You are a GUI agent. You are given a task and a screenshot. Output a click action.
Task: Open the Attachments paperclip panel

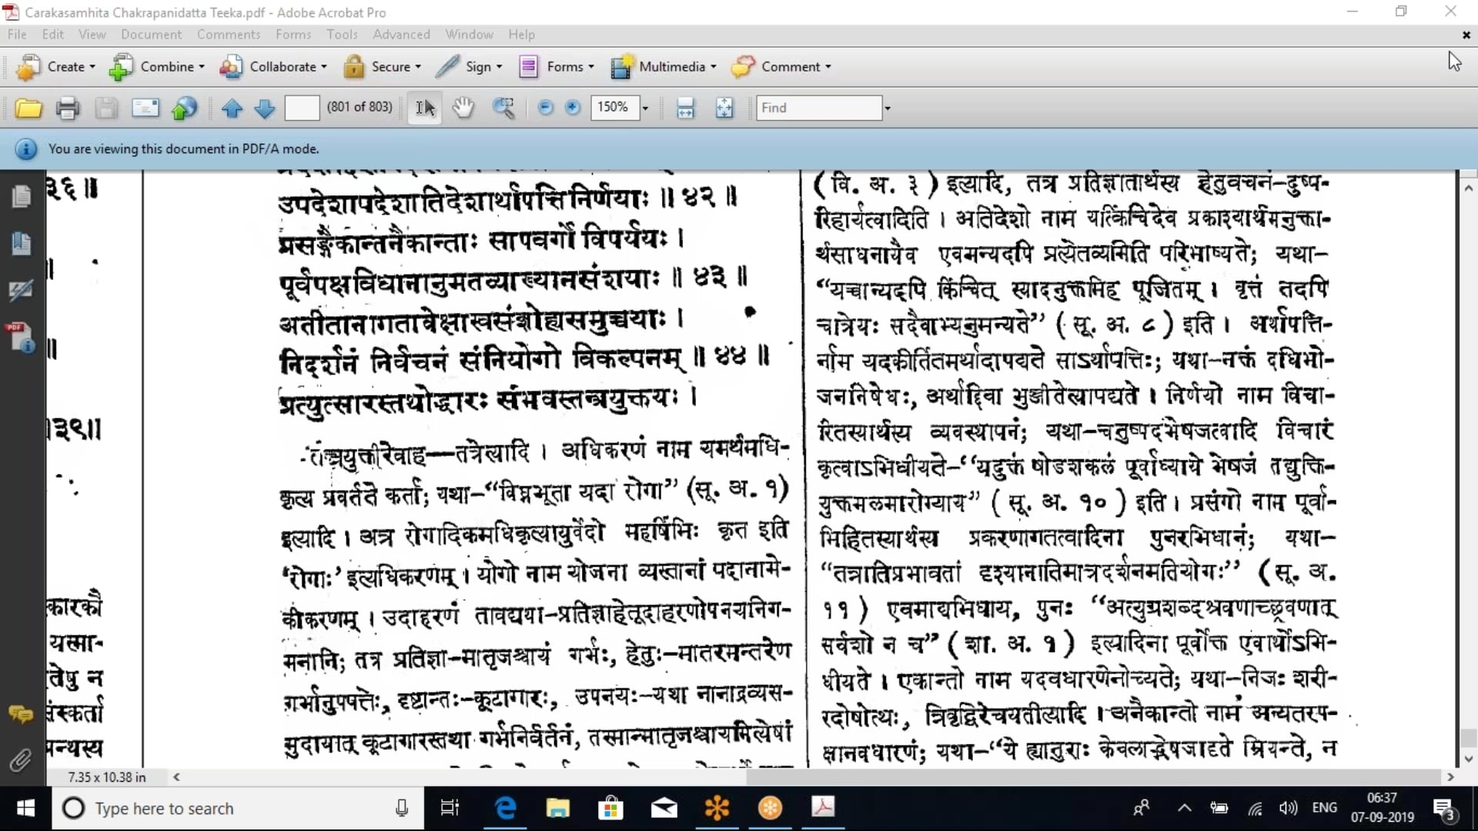click(21, 760)
